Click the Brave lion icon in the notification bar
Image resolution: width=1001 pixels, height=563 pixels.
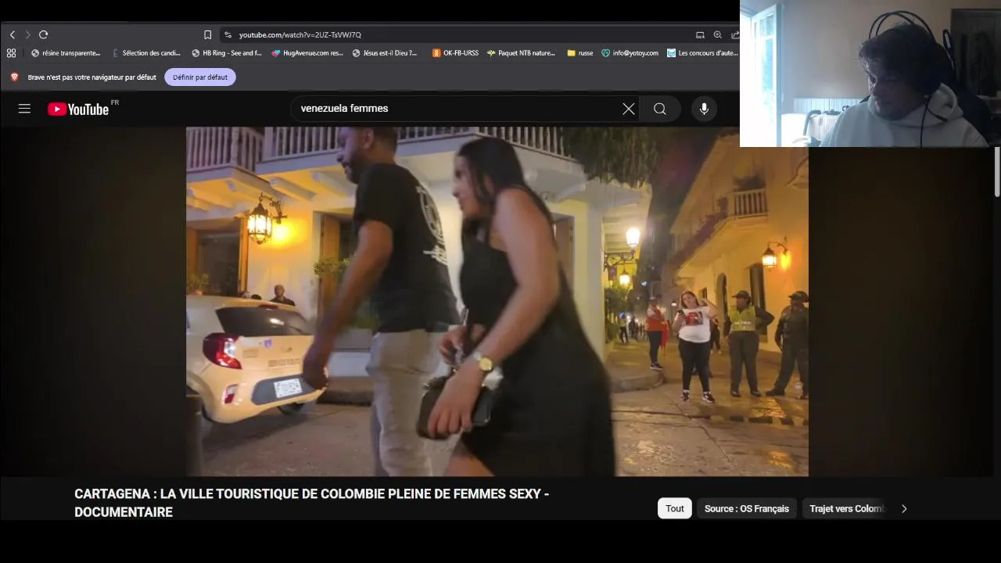[14, 77]
